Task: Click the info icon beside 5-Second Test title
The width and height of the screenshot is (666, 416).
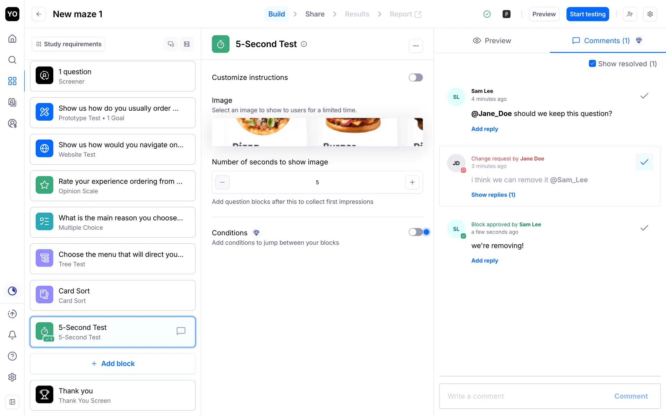Action: [x=304, y=44]
